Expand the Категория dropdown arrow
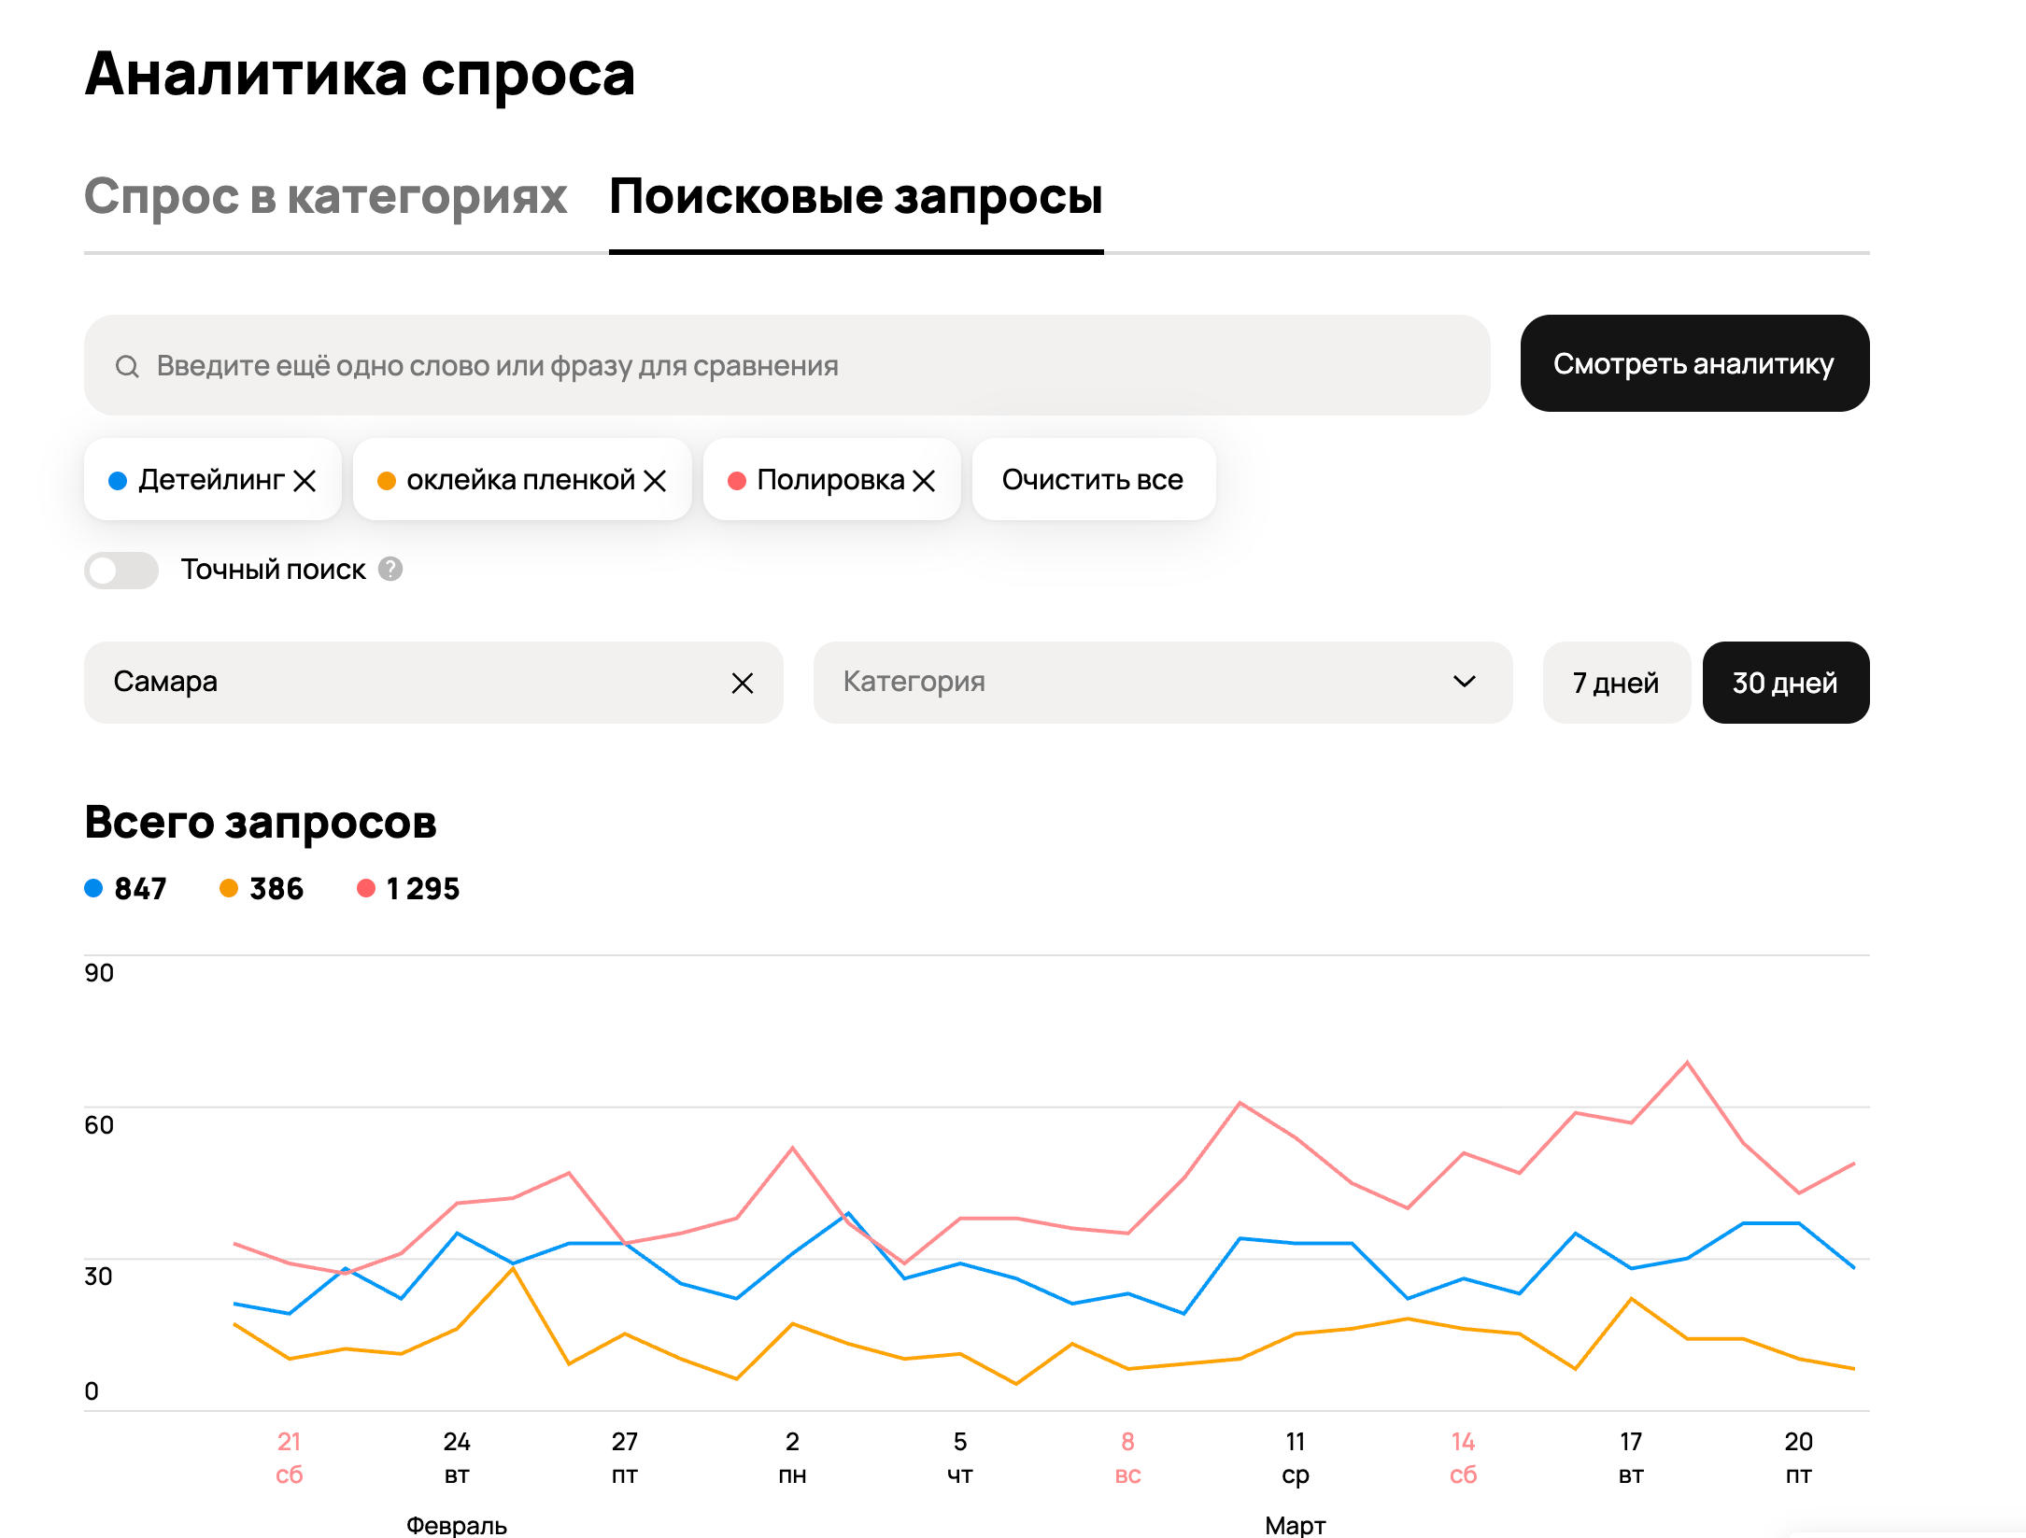Screen dimensions: 2026x1538 tap(1464, 682)
